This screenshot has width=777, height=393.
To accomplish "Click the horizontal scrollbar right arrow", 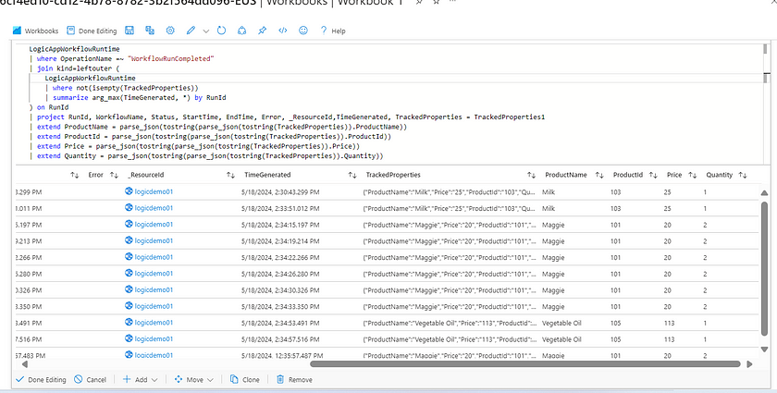I will [x=750, y=363].
